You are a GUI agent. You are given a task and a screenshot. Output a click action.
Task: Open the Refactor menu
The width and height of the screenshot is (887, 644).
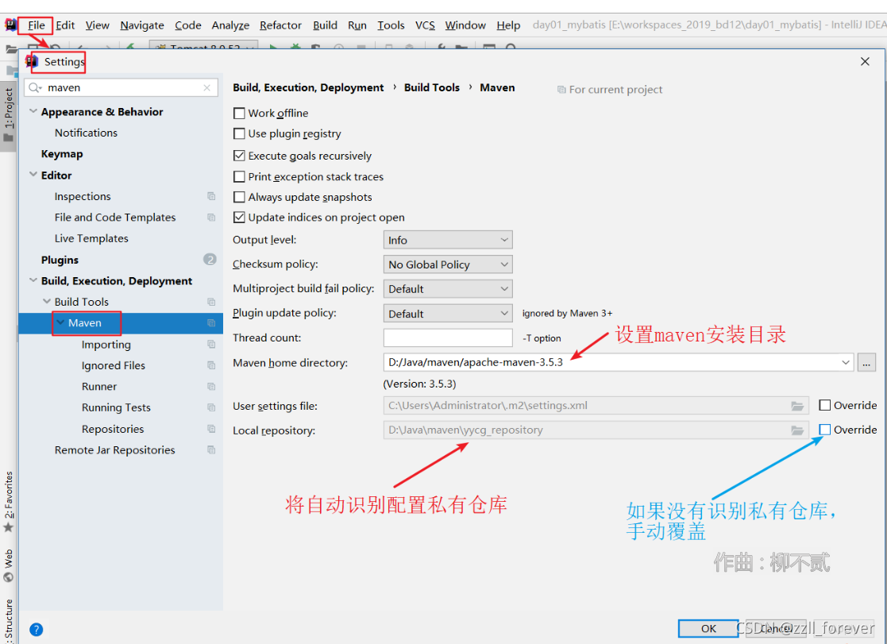coord(280,25)
